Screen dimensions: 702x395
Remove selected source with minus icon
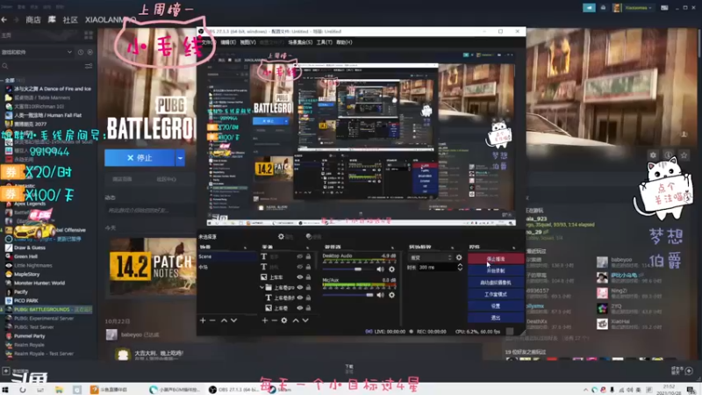(274, 320)
